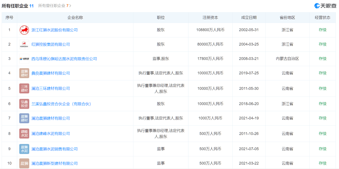The width and height of the screenshot is (339, 169).
Task: Click the 经营状态 column header
Action: (322, 18)
